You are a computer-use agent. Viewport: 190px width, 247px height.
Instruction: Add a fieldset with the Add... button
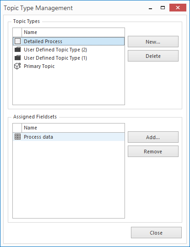tap(153, 137)
